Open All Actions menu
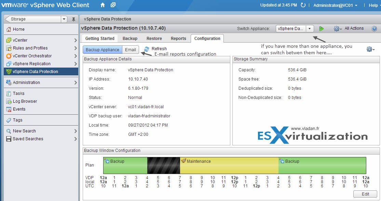381x201 pixels. pyautogui.click(x=354, y=28)
